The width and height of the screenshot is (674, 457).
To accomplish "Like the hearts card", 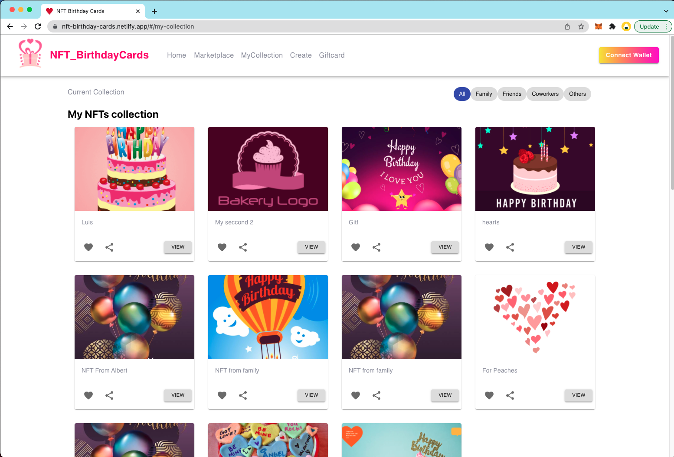I will 489,247.
